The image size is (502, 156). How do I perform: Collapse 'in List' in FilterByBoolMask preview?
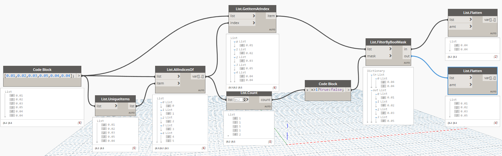(x=372, y=75)
